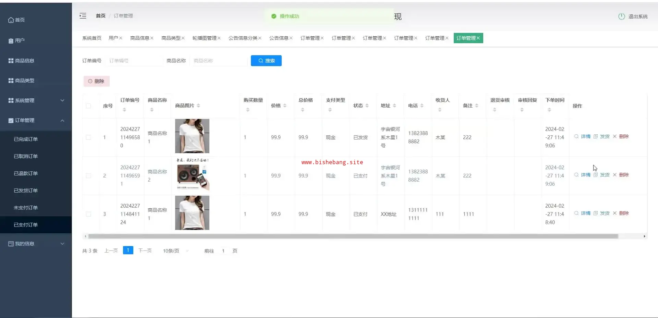Close the 商品信息 tab with its X
The image size is (658, 318).
[x=152, y=38]
